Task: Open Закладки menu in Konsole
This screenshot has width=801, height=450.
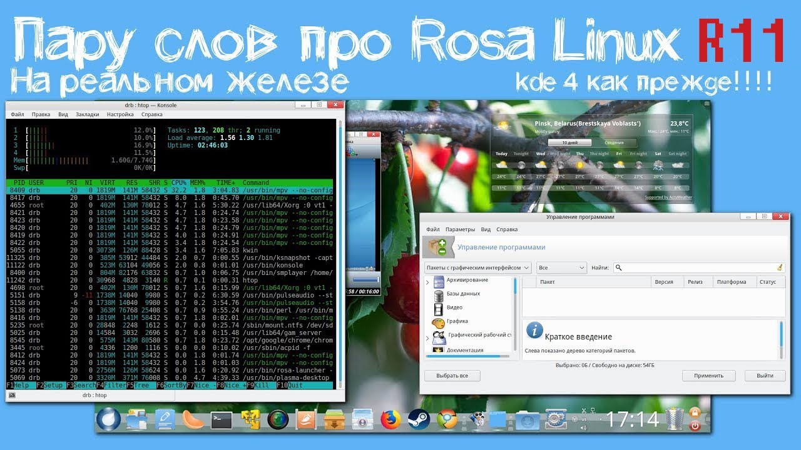Action: coord(88,114)
